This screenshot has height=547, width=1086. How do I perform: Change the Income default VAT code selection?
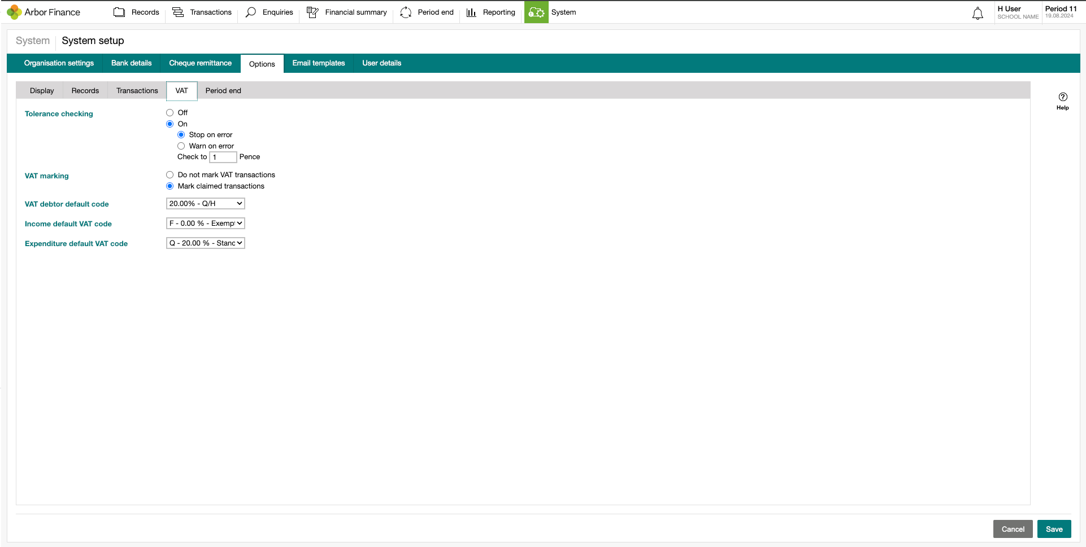click(x=205, y=223)
